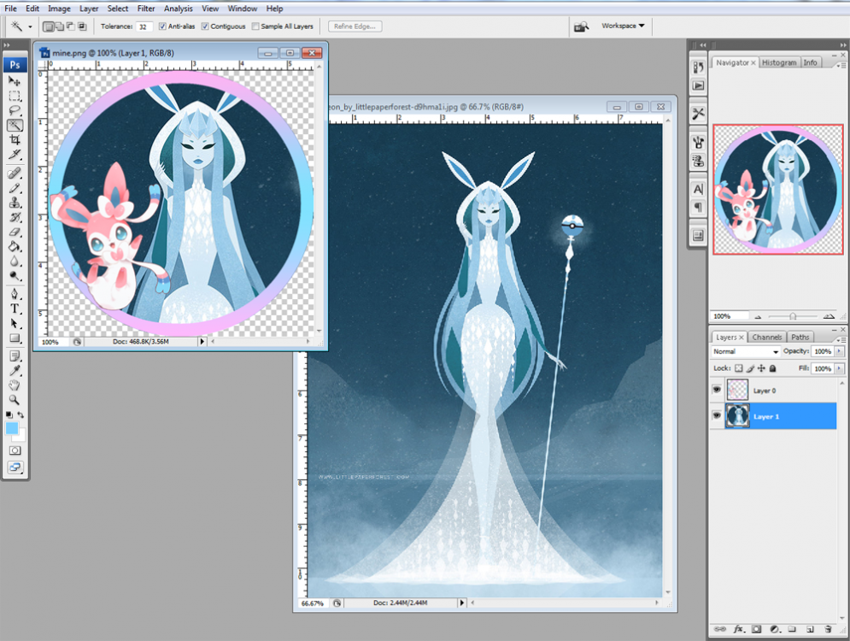Choose the Paint Bucket tool

click(15, 246)
